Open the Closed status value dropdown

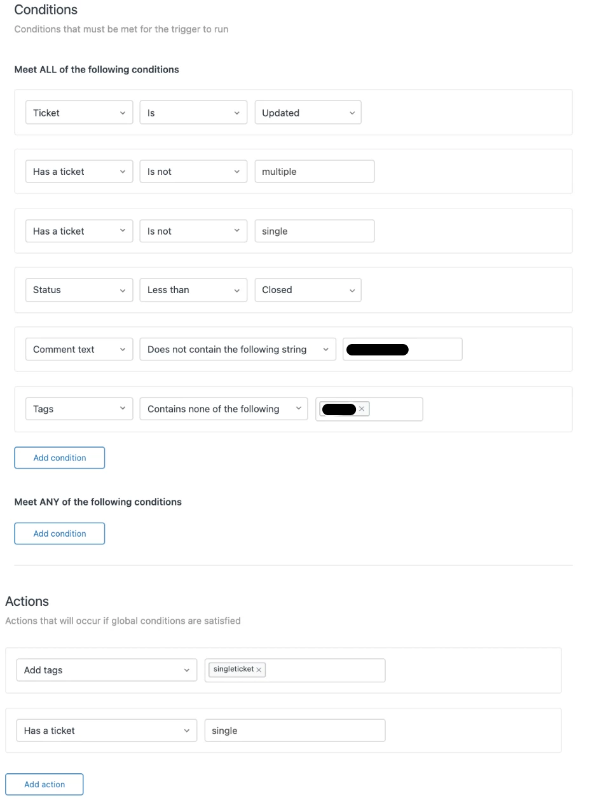click(308, 289)
